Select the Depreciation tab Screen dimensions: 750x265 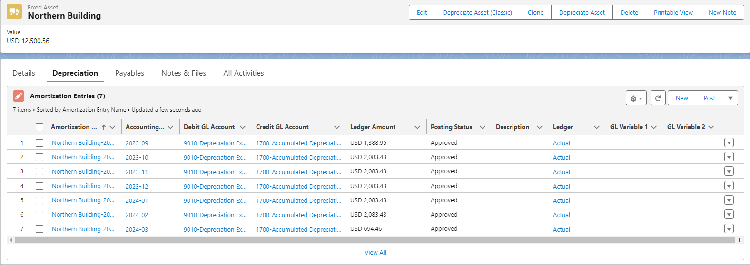click(75, 73)
